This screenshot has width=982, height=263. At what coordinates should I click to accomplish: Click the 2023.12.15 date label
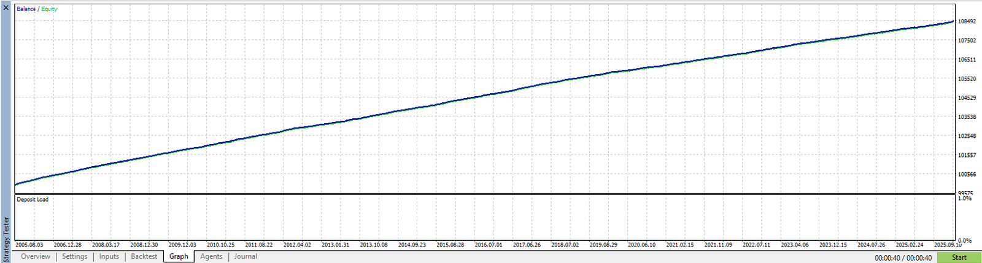(x=833, y=245)
